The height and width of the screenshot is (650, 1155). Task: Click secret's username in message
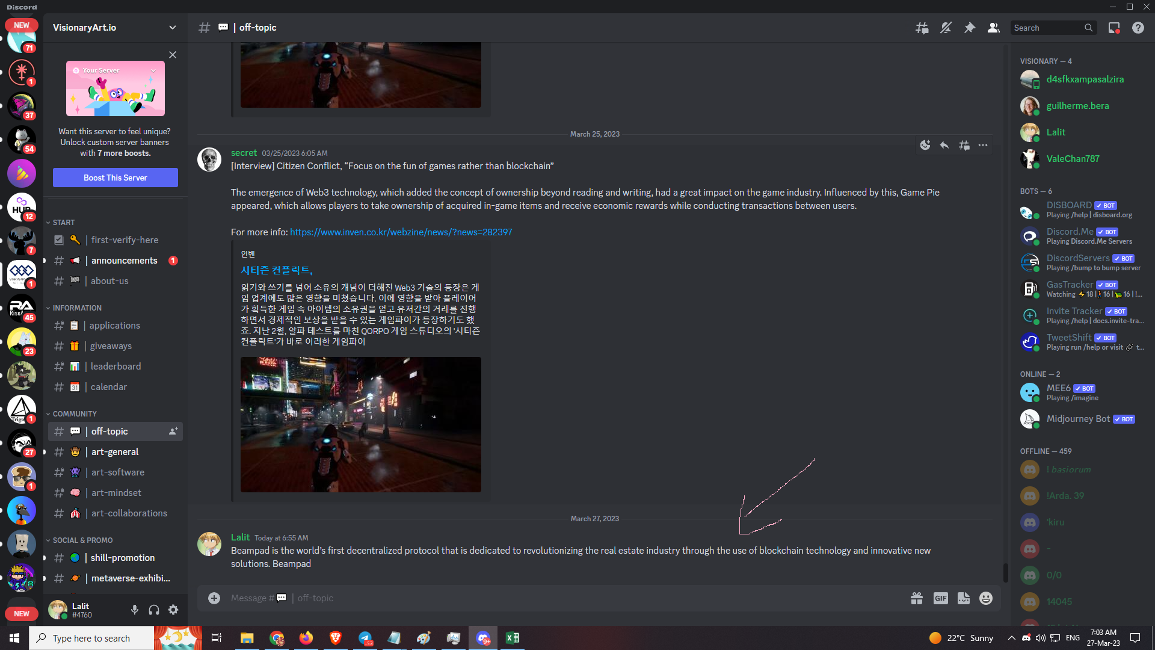tap(244, 153)
